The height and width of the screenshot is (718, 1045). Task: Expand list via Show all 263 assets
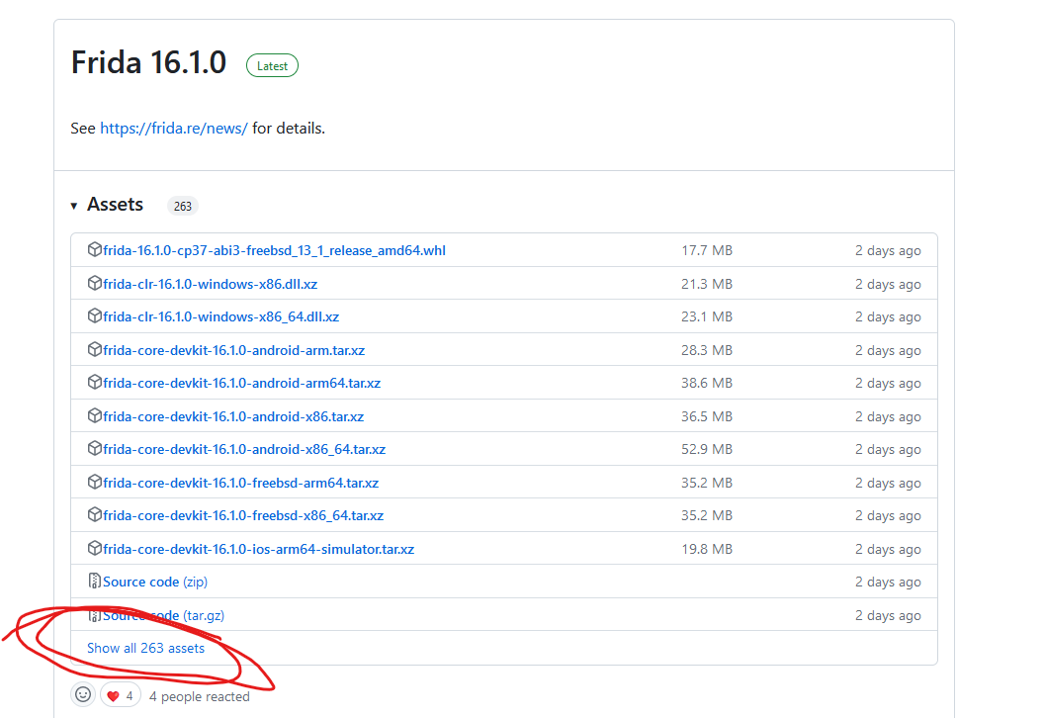(x=145, y=648)
